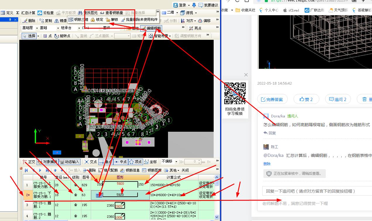Toggle 编辑钢筋 edit rebar button

pos(151,28)
